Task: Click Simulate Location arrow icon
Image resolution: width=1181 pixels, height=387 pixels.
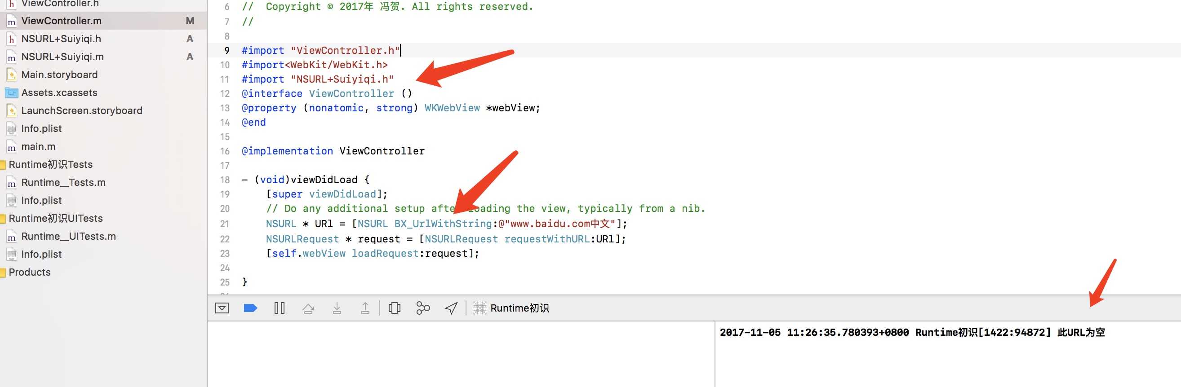Action: [x=451, y=308]
